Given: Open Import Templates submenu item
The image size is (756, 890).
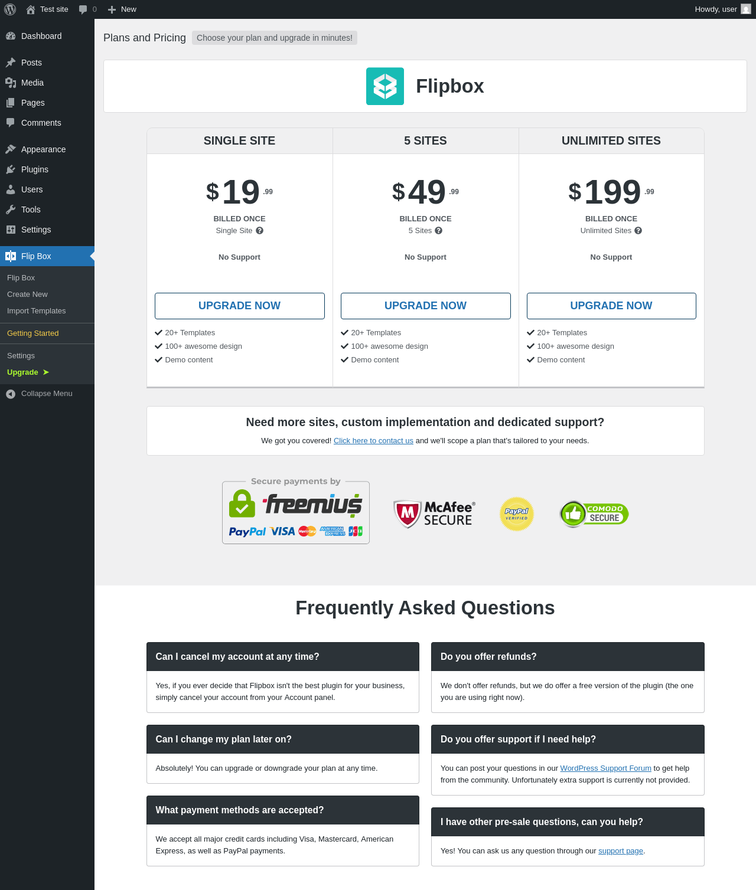Looking at the screenshot, I should coord(47,311).
